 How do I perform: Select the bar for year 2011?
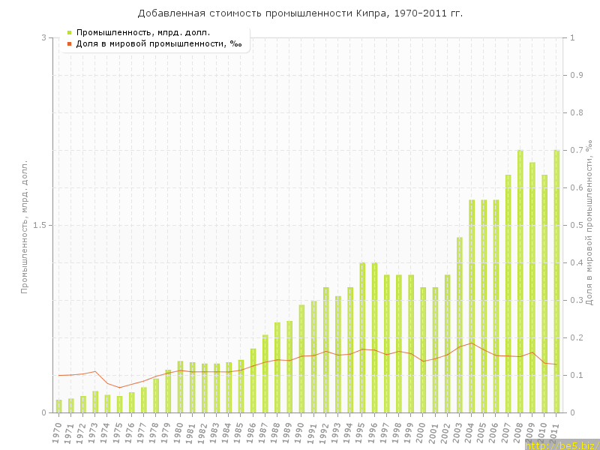[556, 281]
